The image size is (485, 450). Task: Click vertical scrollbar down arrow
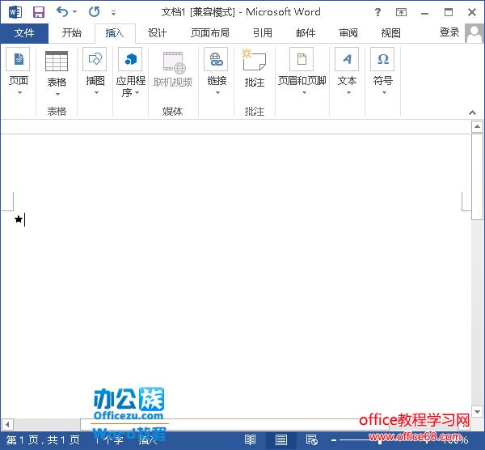pos(477,412)
